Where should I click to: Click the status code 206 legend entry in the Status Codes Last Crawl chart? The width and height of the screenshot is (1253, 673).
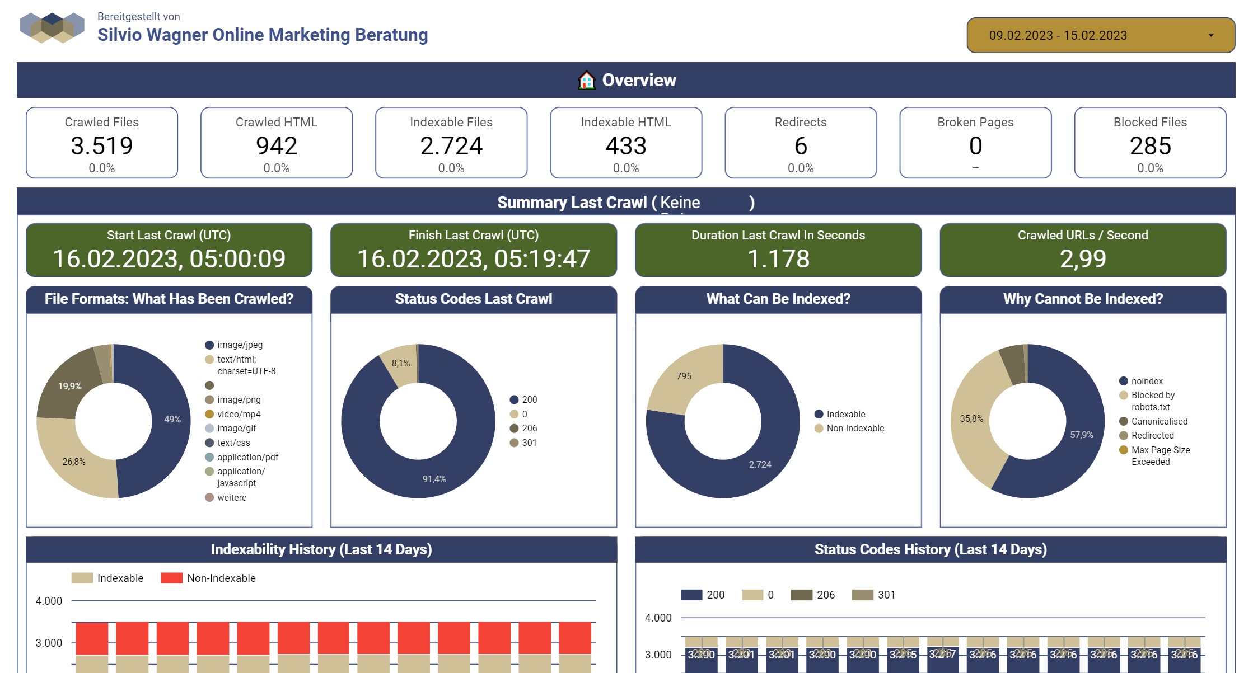tap(523, 428)
